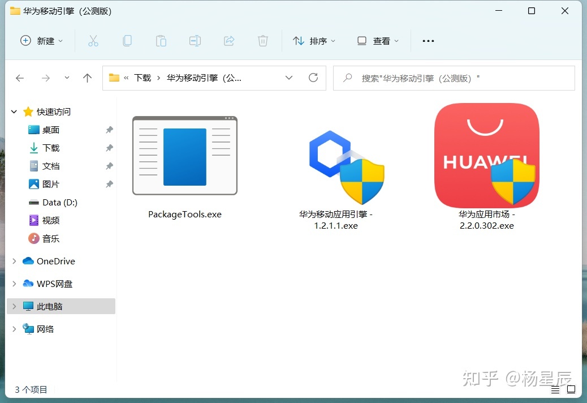Open the 查看 menu

click(x=377, y=40)
